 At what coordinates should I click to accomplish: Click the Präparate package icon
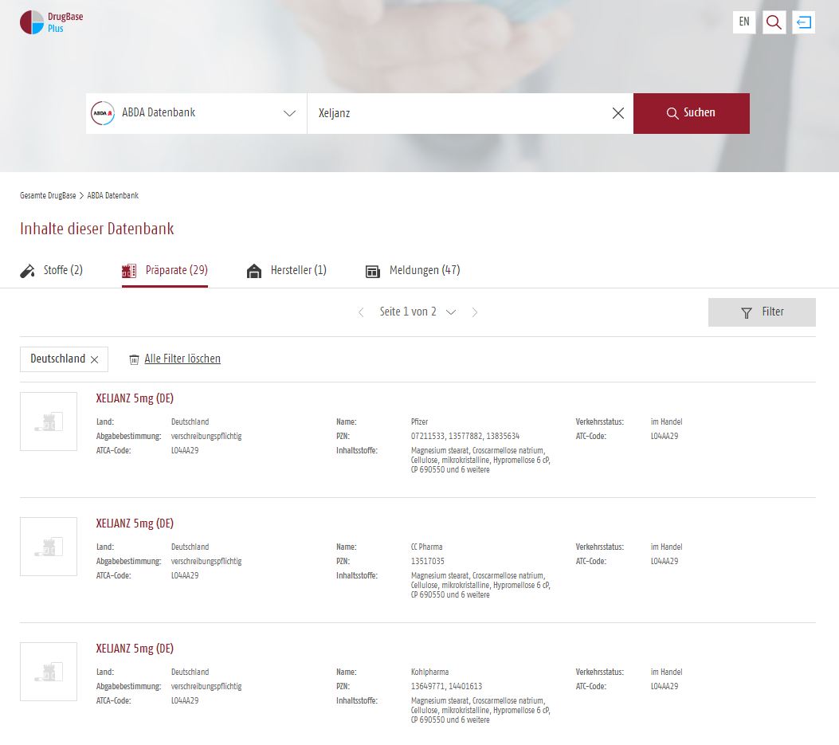click(x=129, y=271)
